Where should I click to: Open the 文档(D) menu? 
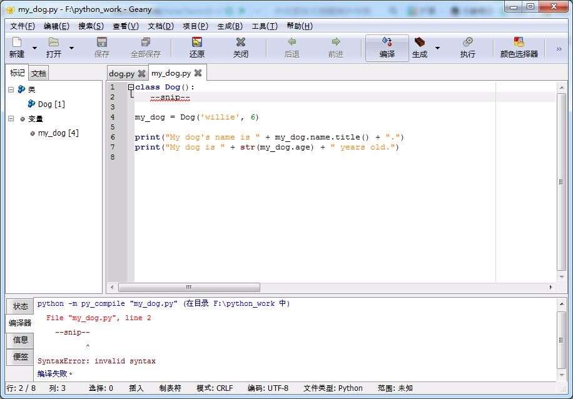pyautogui.click(x=161, y=26)
